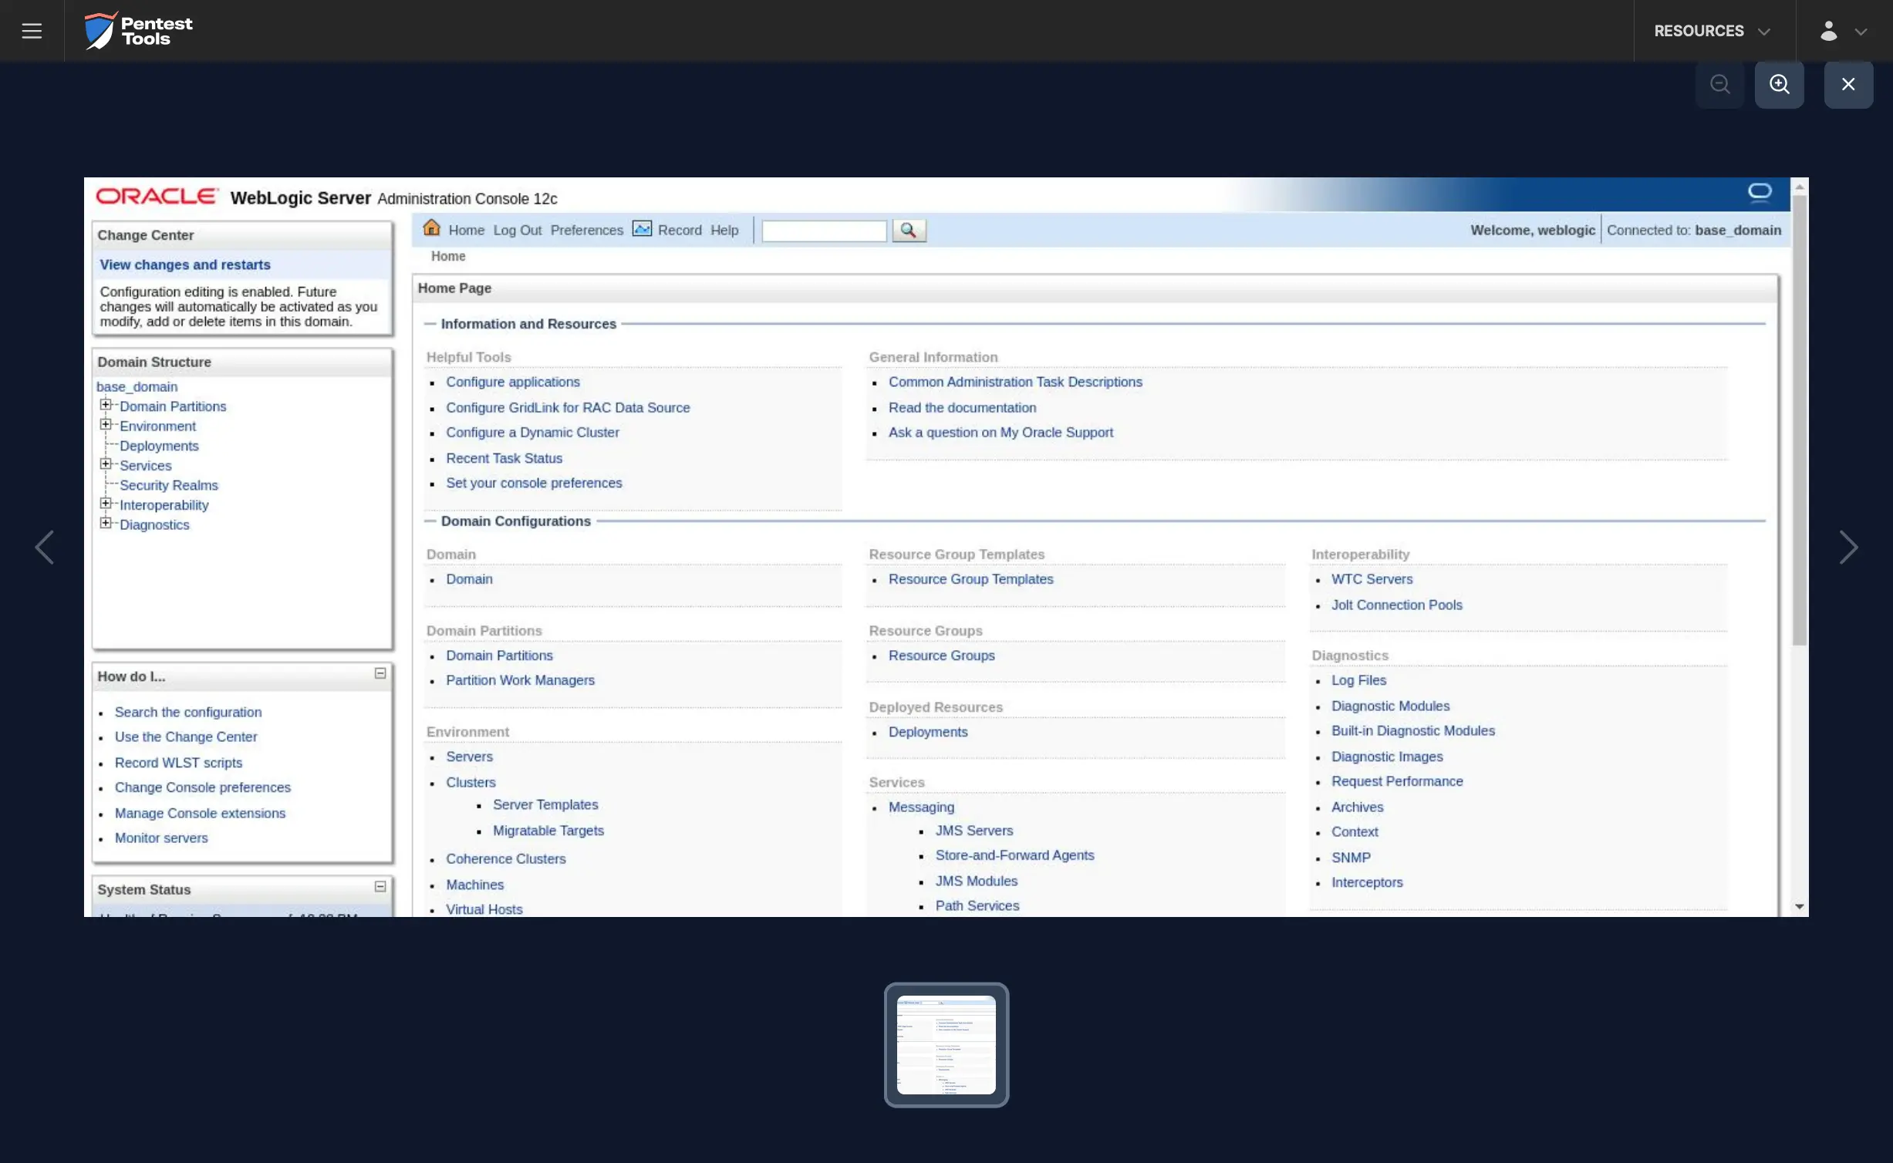Viewport: 1893px width, 1163px height.
Task: Open the hamburger menu
Action: (32, 31)
